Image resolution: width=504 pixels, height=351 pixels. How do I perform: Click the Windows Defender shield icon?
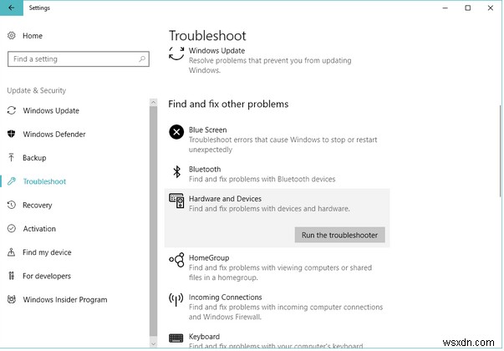pos(12,134)
